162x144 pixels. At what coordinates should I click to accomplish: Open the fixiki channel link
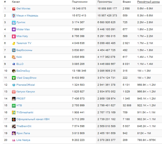(19, 57)
